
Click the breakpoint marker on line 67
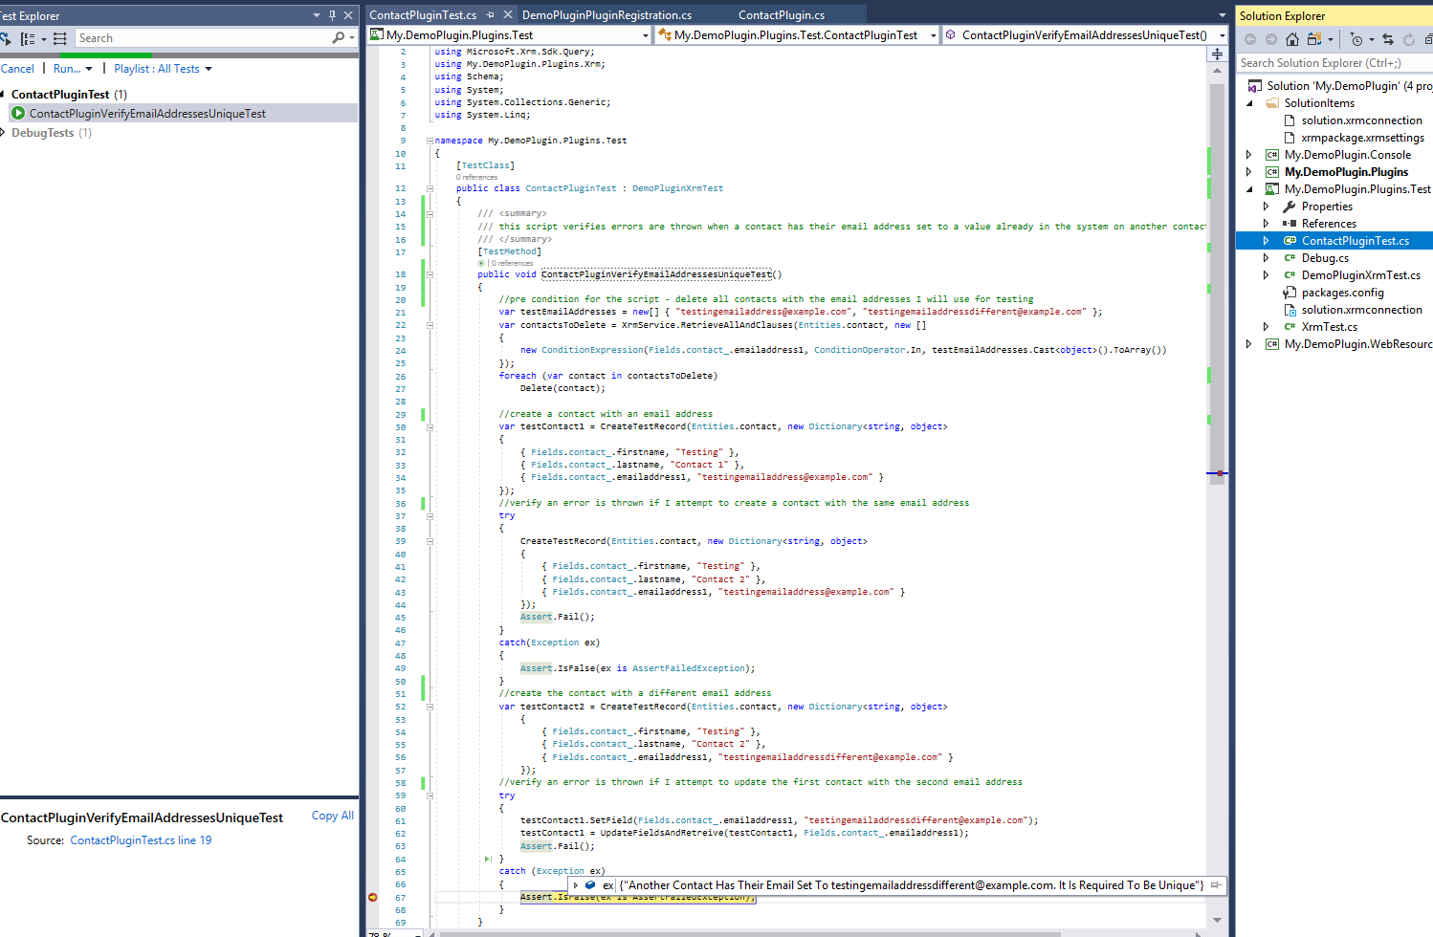(x=373, y=897)
